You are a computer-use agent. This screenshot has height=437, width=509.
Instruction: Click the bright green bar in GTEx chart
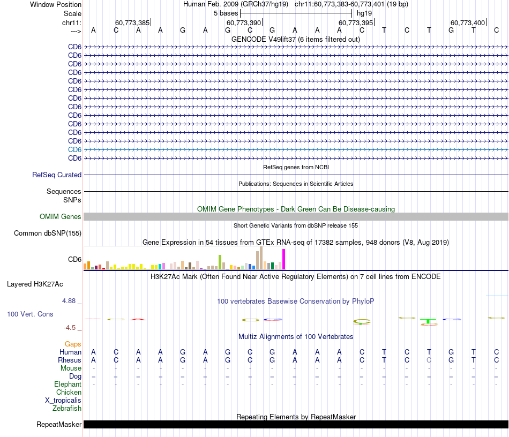[x=220, y=262]
